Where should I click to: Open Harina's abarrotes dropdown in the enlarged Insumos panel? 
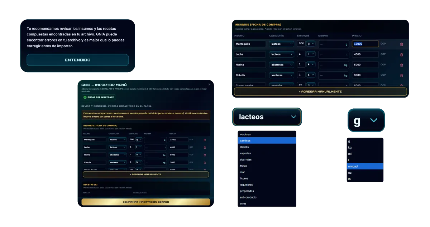pyautogui.click(x=282, y=65)
